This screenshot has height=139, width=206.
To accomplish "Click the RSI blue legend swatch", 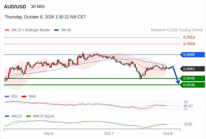I will point(7,97).
